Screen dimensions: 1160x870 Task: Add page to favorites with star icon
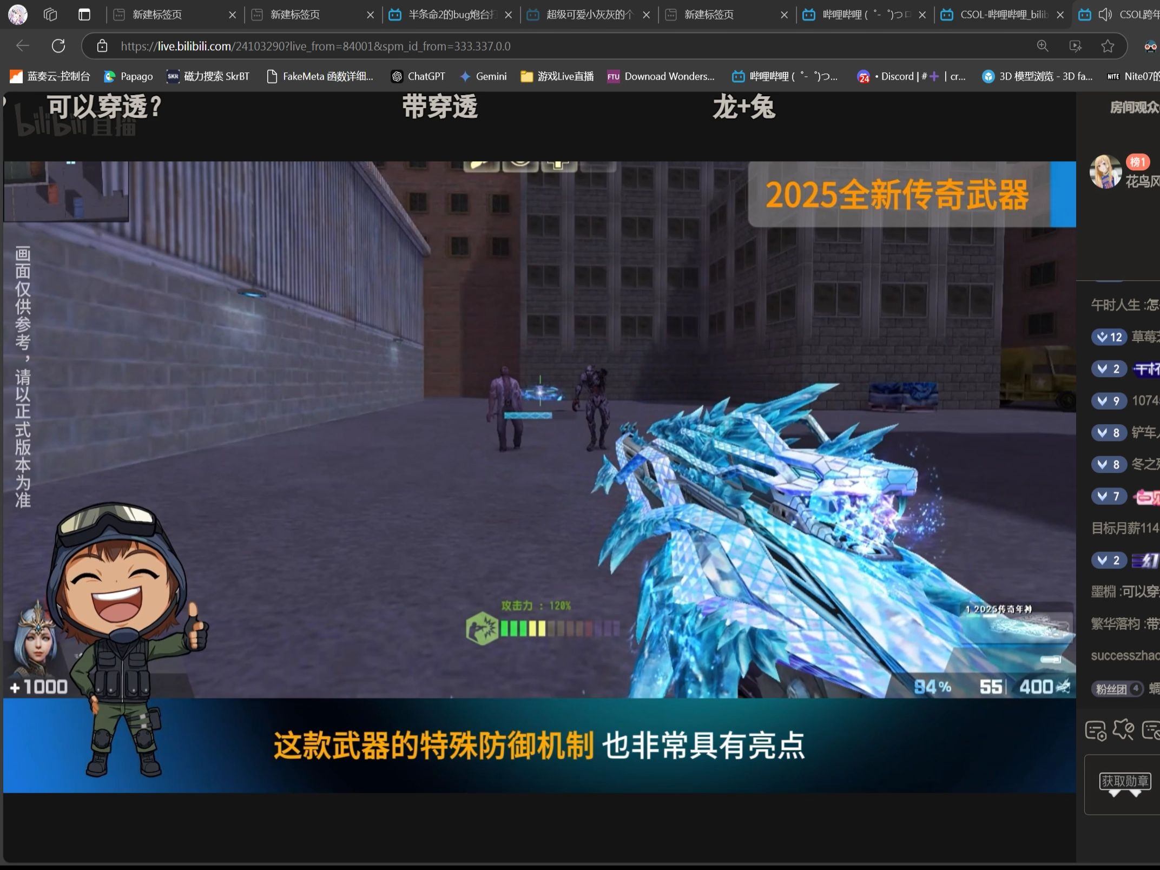1108,46
